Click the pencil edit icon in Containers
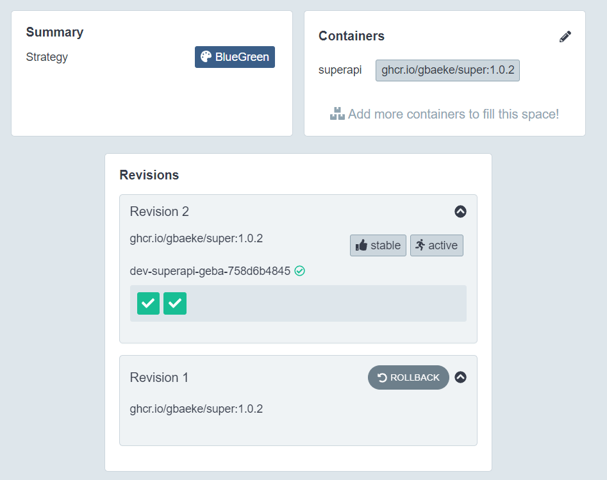607x480 pixels. click(x=565, y=37)
